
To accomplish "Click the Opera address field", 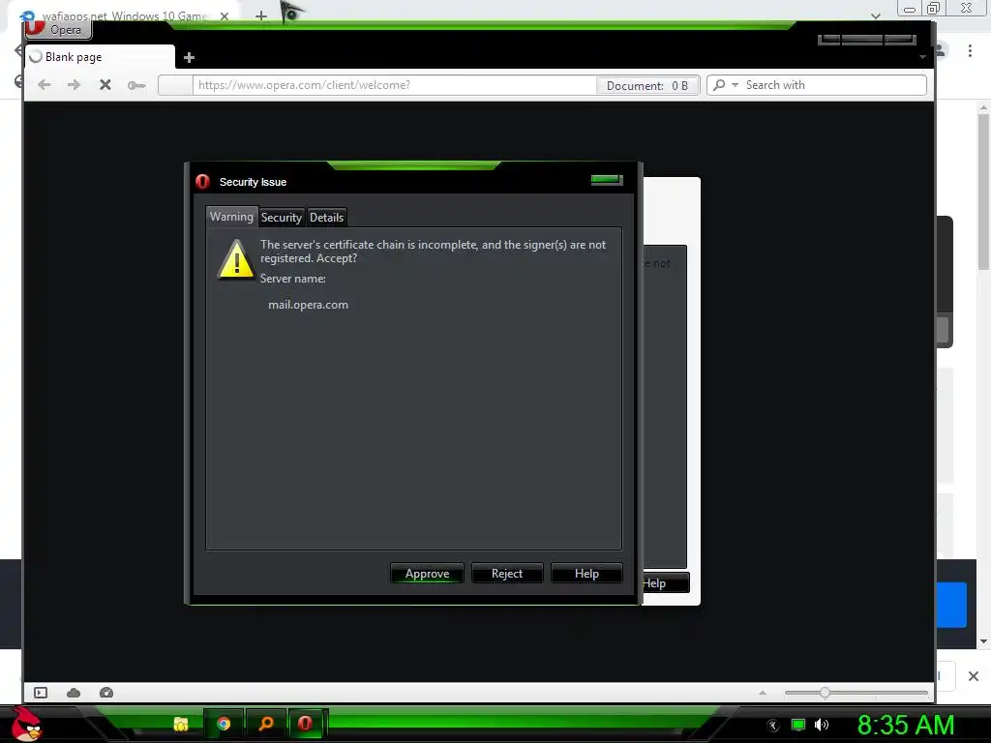I will (394, 85).
